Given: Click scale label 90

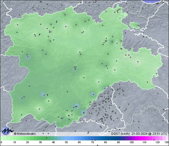Looking at the screenshot, I should [118, 142].
